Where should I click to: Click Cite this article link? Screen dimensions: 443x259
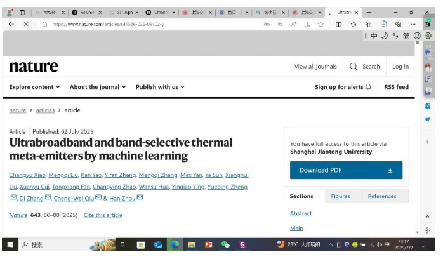coord(103,215)
